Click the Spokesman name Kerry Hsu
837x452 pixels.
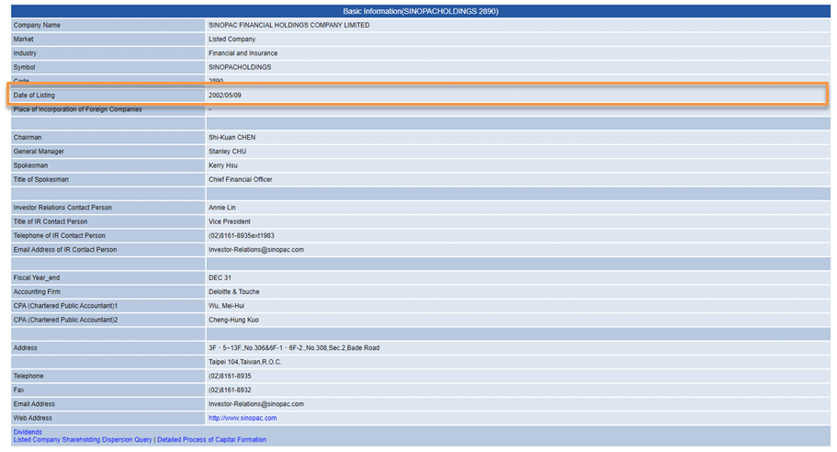[x=225, y=165]
